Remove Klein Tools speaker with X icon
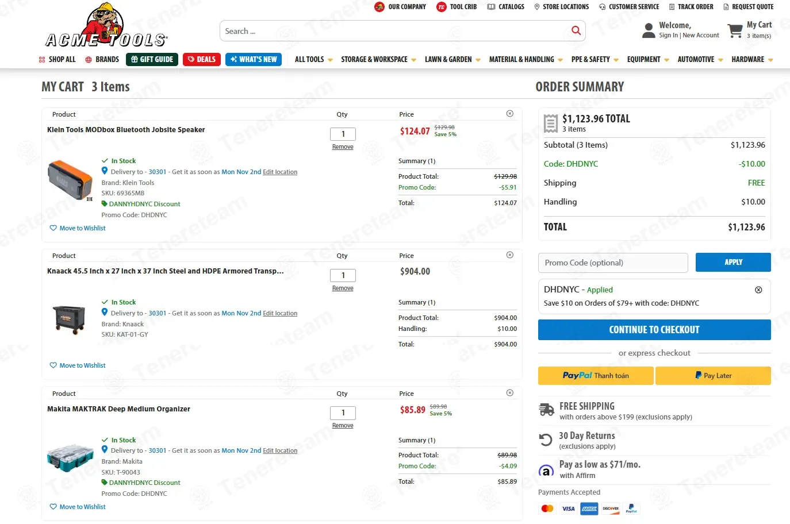The height and width of the screenshot is (524, 790). 509,114
